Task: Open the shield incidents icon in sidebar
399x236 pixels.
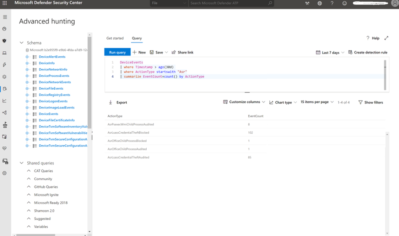Action: coord(4,41)
